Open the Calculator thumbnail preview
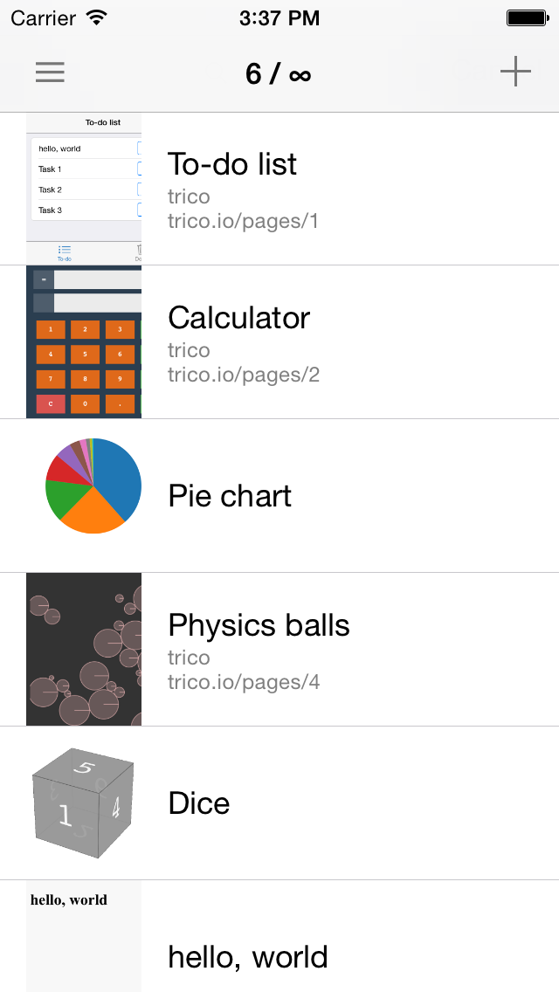 pyautogui.click(x=84, y=342)
